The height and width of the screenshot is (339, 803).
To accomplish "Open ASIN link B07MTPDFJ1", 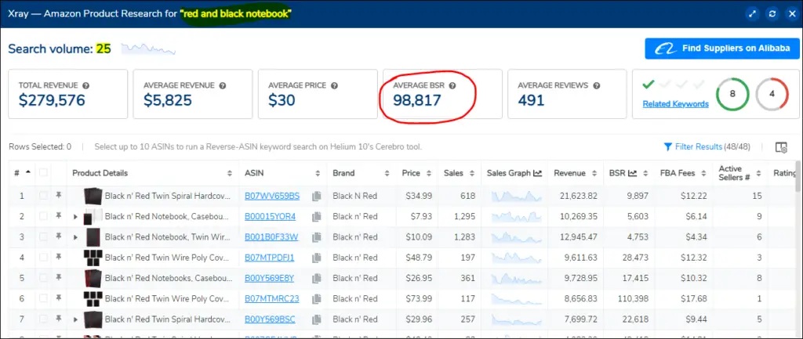I will tap(270, 258).
